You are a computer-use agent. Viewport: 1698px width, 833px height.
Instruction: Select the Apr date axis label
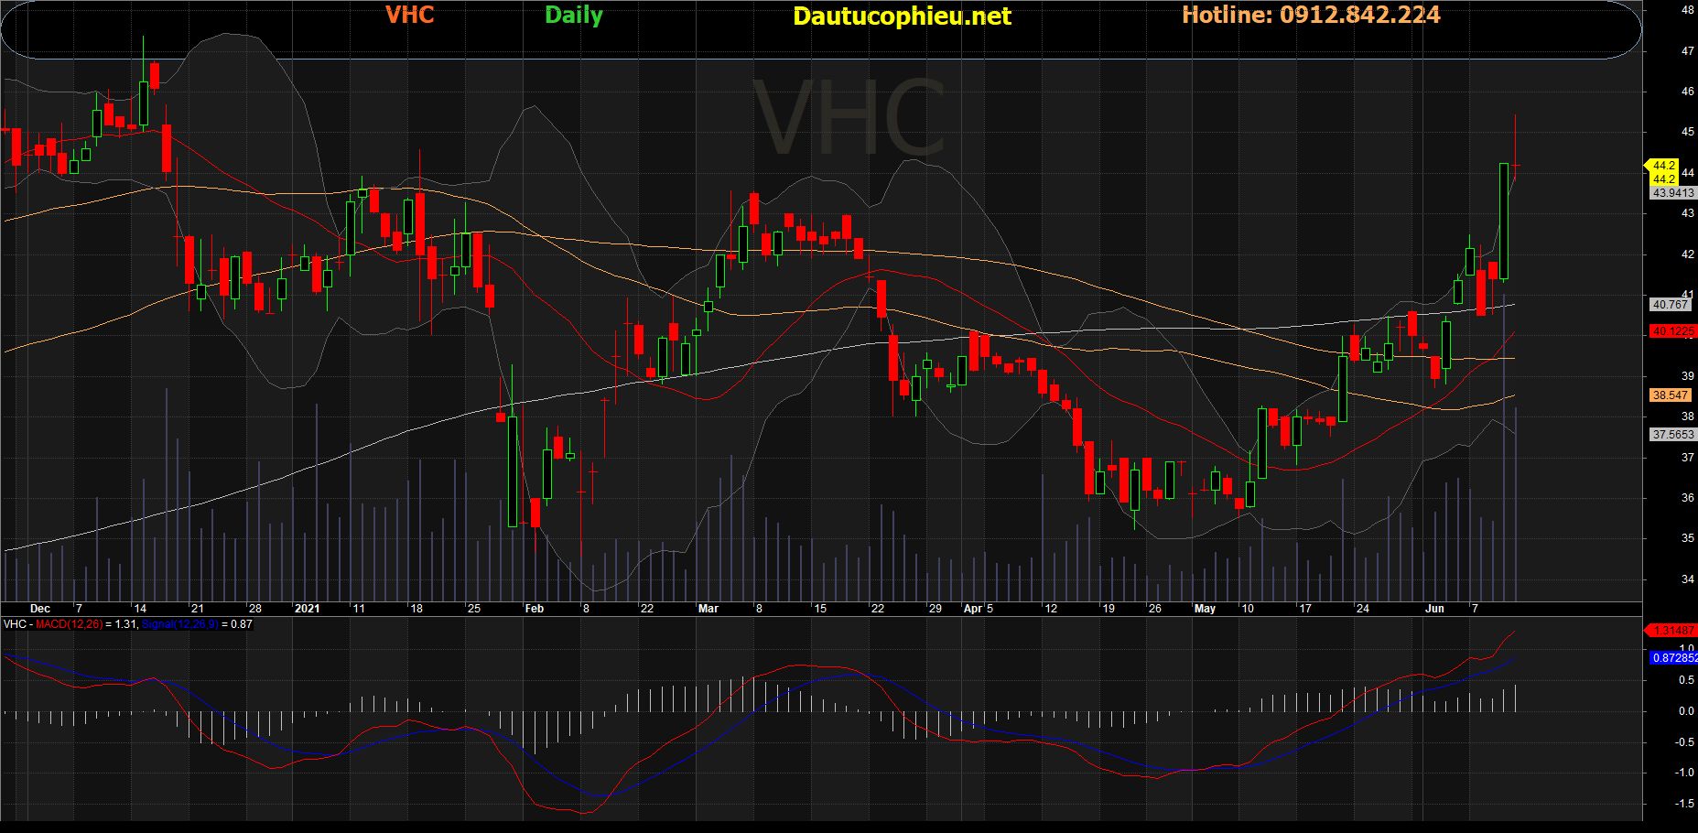click(973, 609)
